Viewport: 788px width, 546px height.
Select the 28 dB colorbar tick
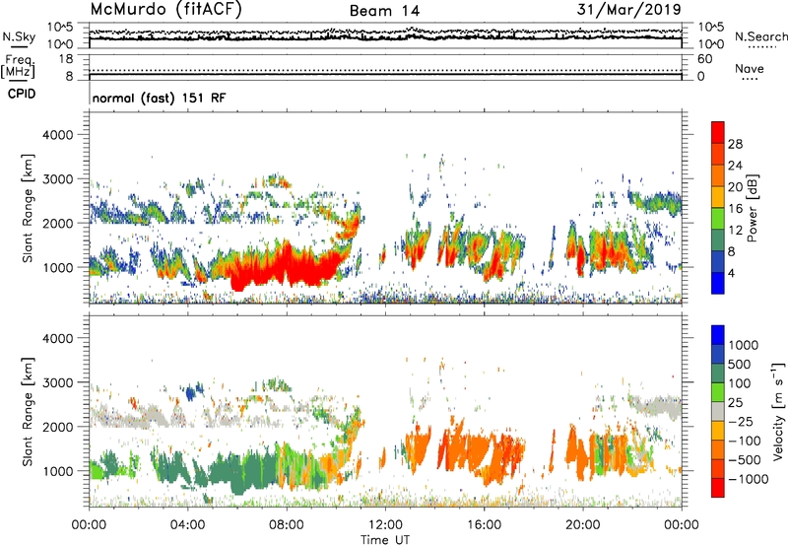tap(735, 144)
